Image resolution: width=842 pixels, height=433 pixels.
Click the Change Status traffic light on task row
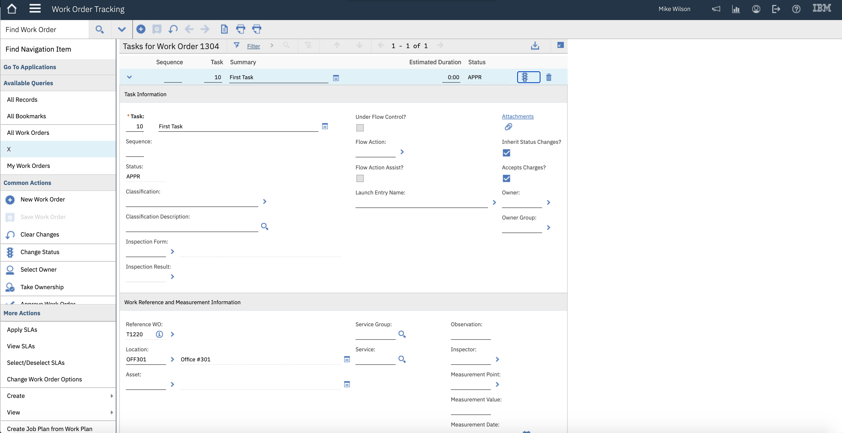pos(525,77)
